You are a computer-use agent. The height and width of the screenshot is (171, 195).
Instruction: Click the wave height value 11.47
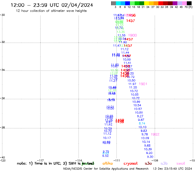click(117, 46)
